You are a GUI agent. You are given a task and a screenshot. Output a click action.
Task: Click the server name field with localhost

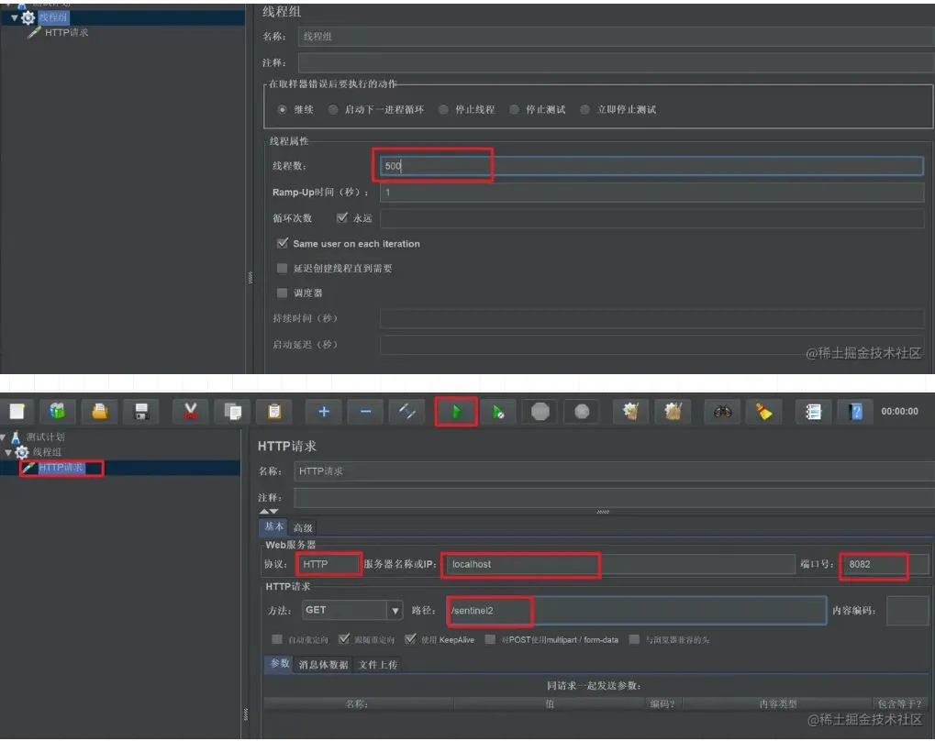tap(619, 564)
